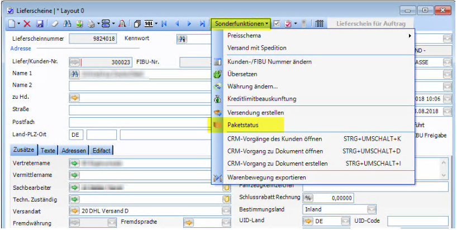The width and height of the screenshot is (457, 230).
Task: Toggle the checkbox icon next to Sonderfunktionen
Action: point(277,23)
